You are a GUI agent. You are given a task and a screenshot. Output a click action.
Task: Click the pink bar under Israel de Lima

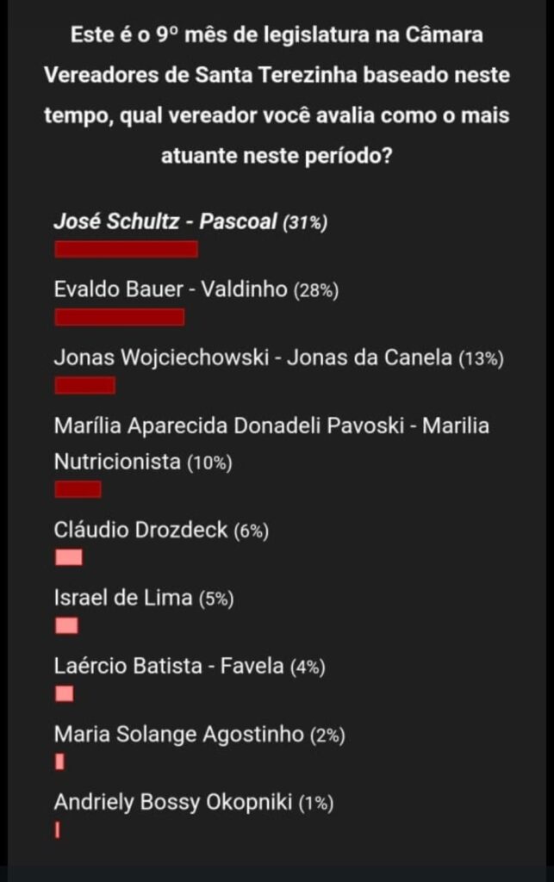[66, 626]
